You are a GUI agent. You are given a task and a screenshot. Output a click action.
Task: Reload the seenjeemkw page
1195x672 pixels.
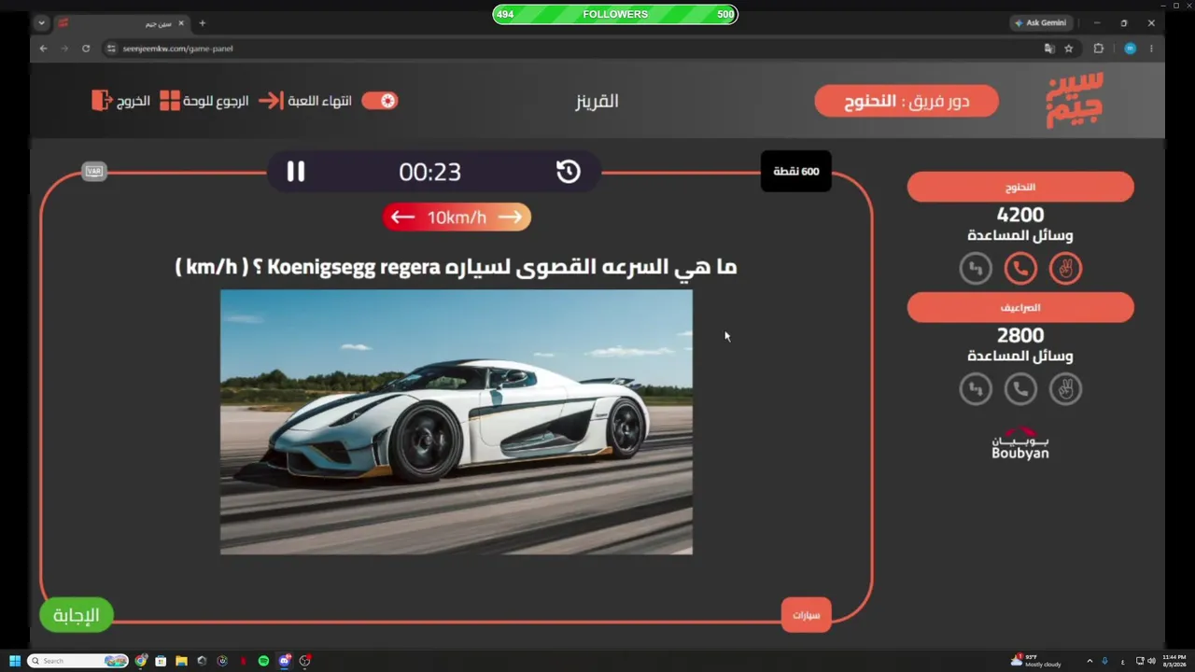pos(86,49)
